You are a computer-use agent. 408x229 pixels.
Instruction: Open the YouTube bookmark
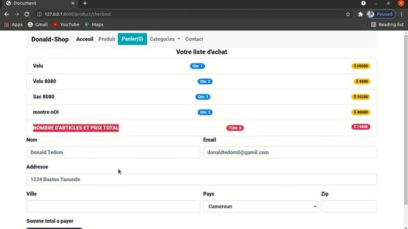click(x=66, y=24)
